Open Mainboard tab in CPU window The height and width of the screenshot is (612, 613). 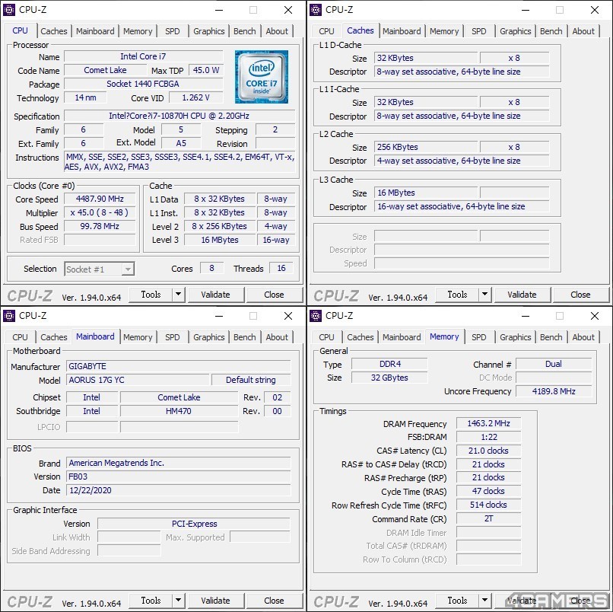(x=95, y=31)
